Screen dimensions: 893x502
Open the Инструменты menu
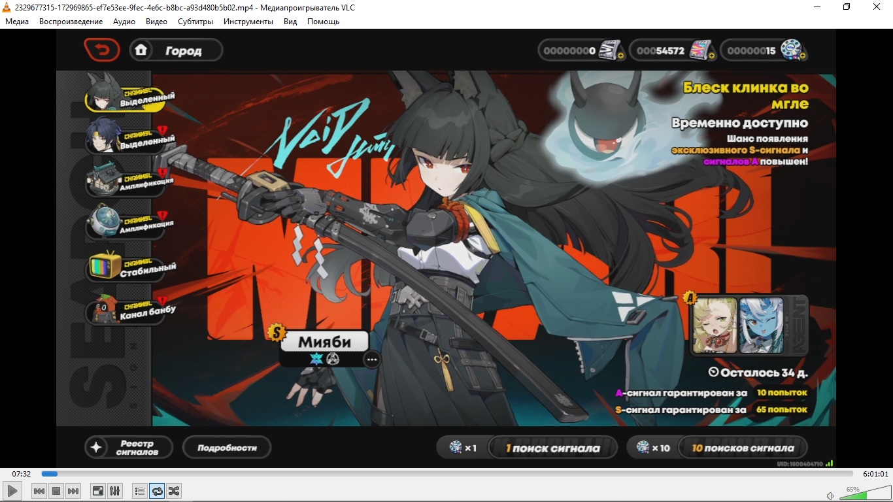(x=248, y=22)
